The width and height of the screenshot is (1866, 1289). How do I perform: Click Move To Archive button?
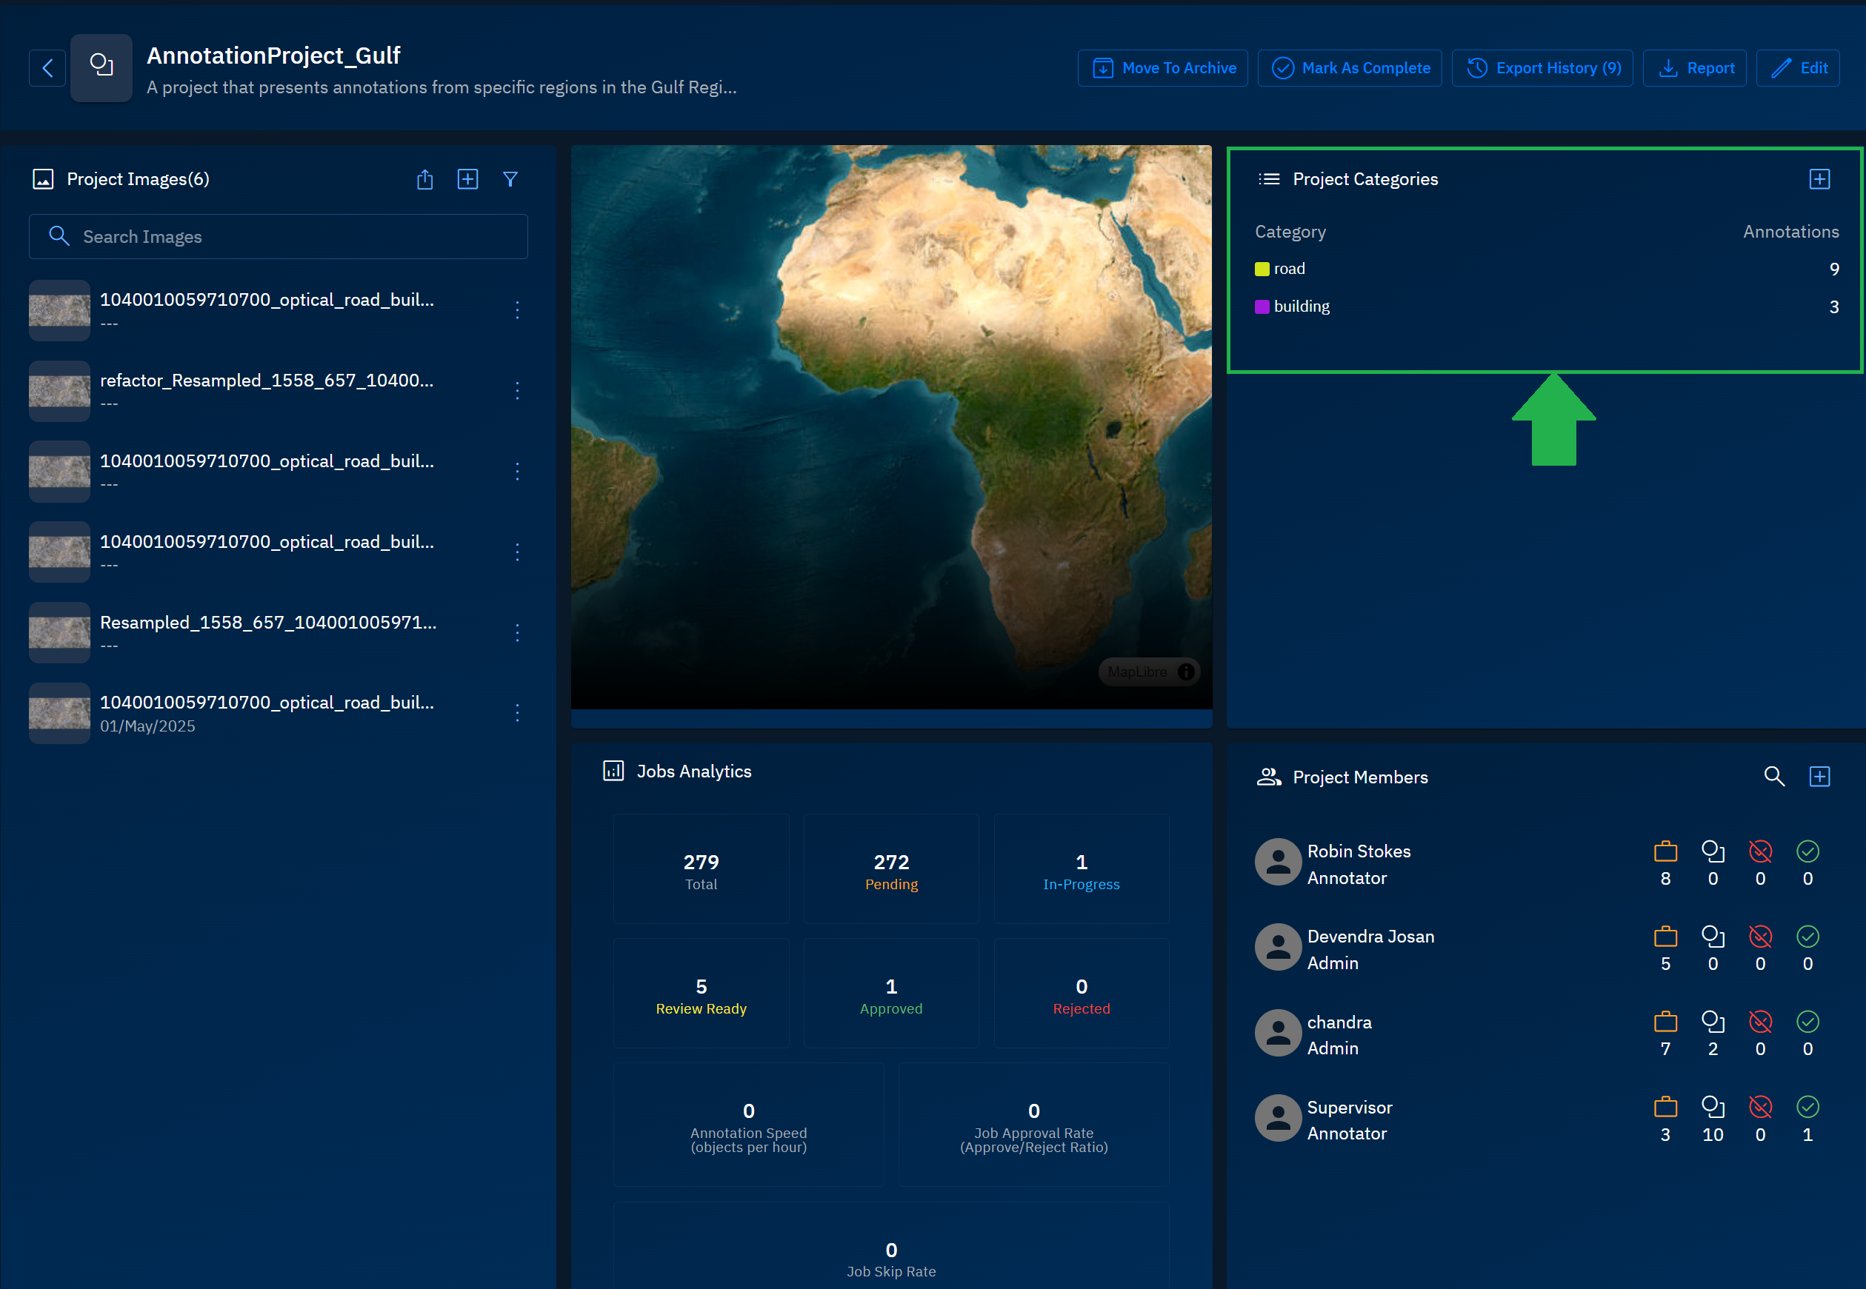[x=1162, y=68]
